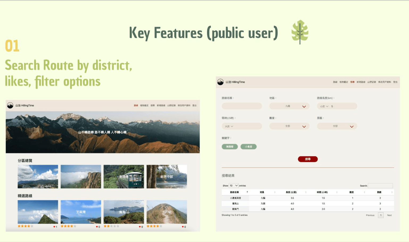
Task: Open the 香港島 district thumbnail
Action: click(124, 176)
